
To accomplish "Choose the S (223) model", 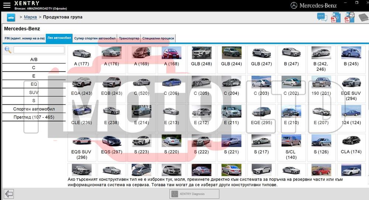I will tap(141, 147).
